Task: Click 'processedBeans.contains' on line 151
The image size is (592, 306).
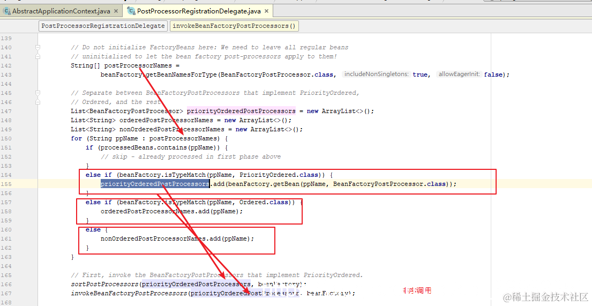Action: (144, 148)
